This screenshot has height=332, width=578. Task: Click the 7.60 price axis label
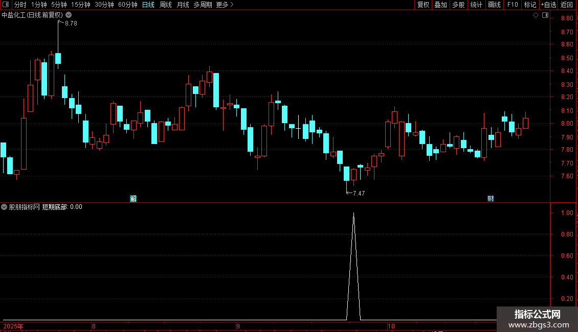pos(567,176)
